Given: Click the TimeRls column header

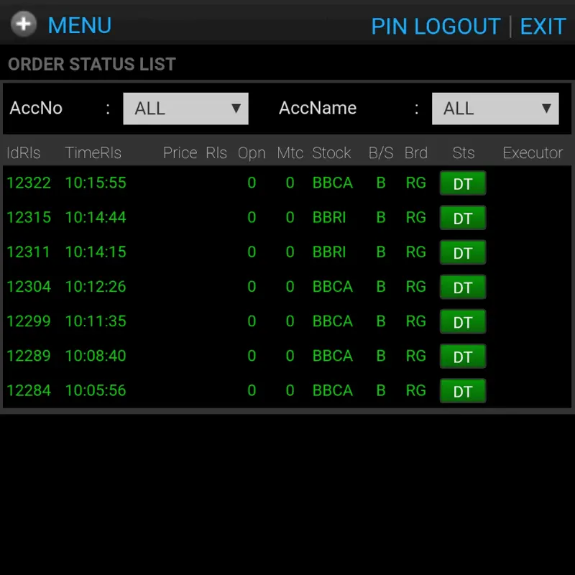Looking at the screenshot, I should click(93, 152).
